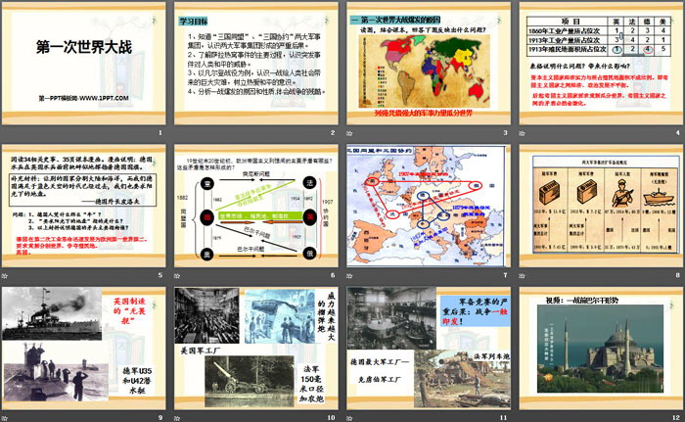Click animation star icon under slide 6
This screenshot has width=685, height=422.
[x=177, y=275]
